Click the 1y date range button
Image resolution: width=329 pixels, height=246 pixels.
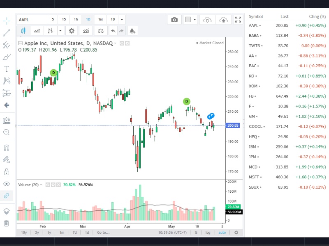click(49, 232)
